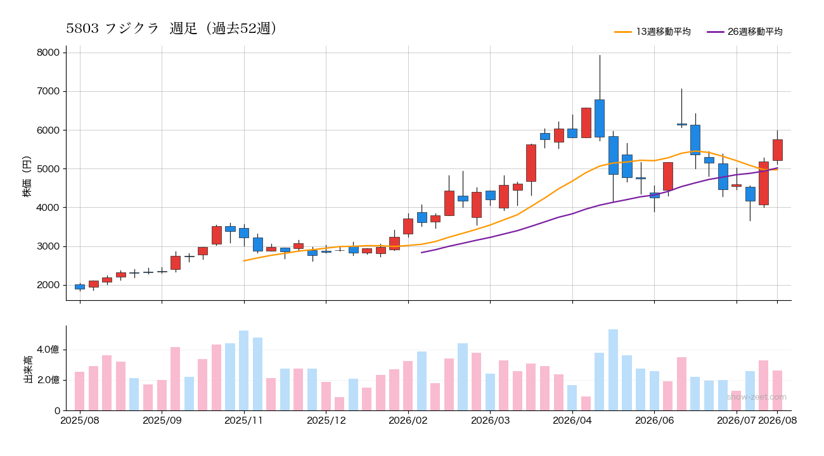Click the "2026/08" date label

click(778, 419)
